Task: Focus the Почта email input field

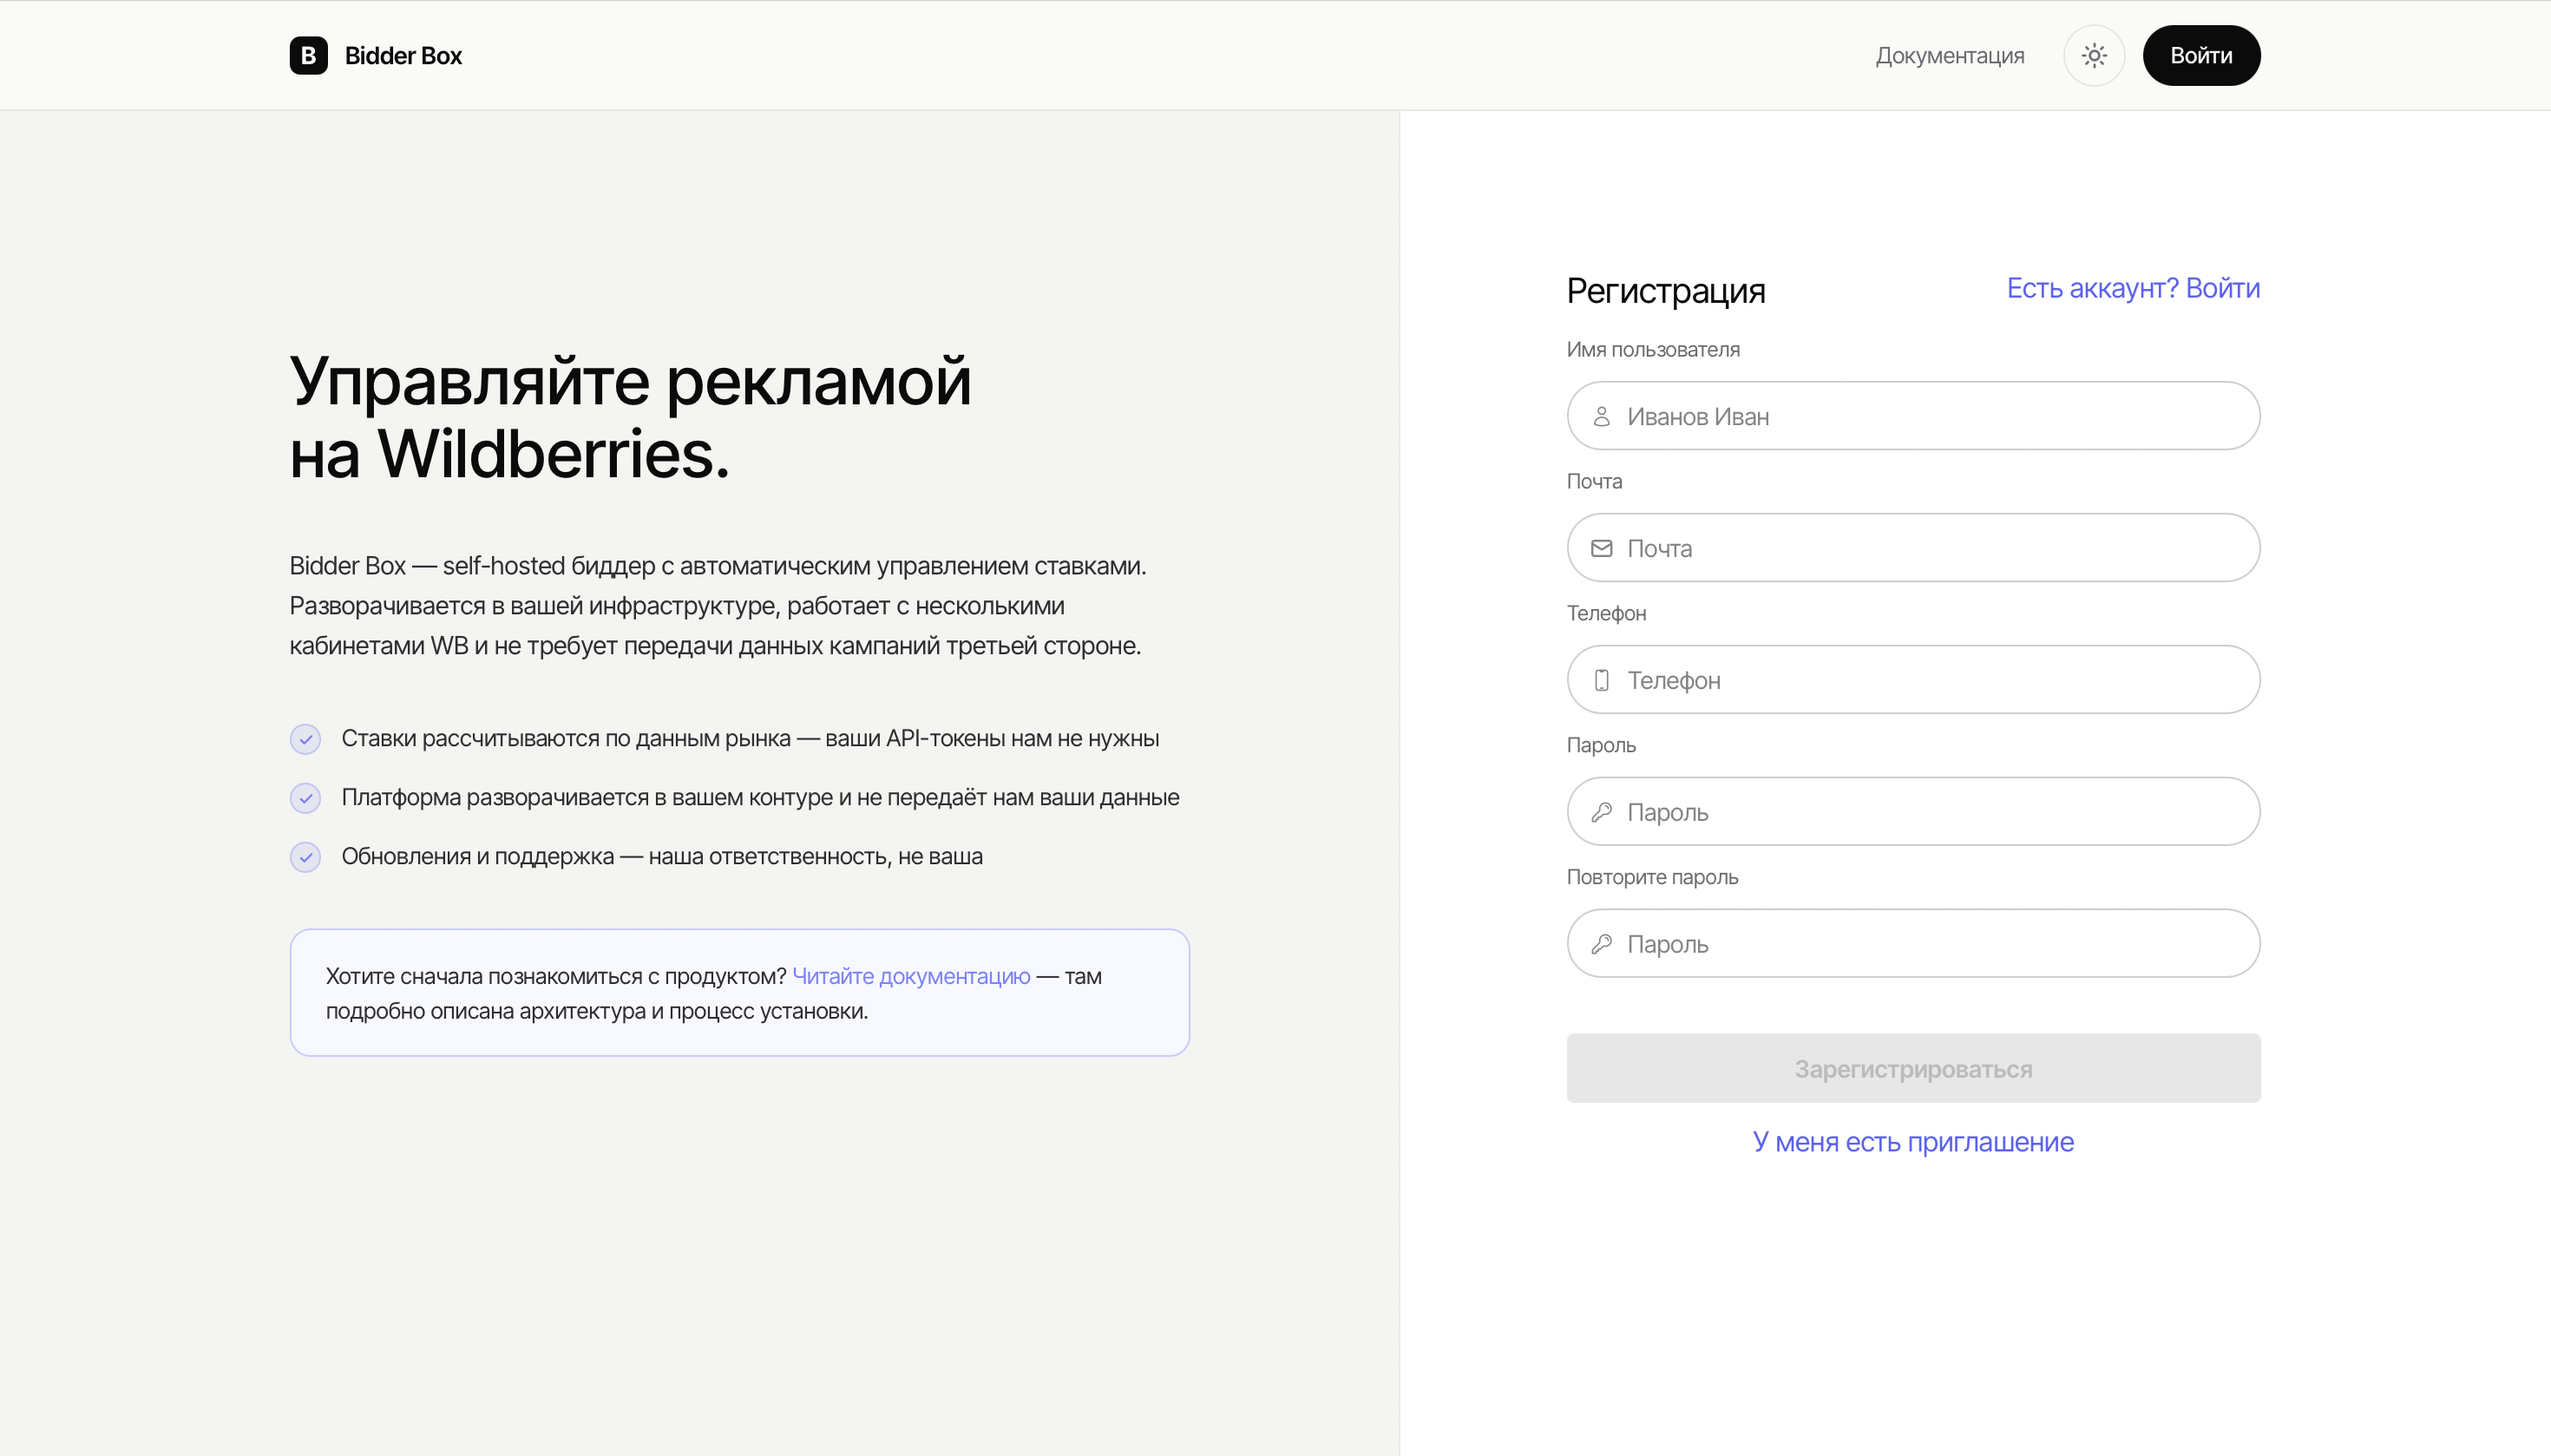Action: [x=1912, y=548]
